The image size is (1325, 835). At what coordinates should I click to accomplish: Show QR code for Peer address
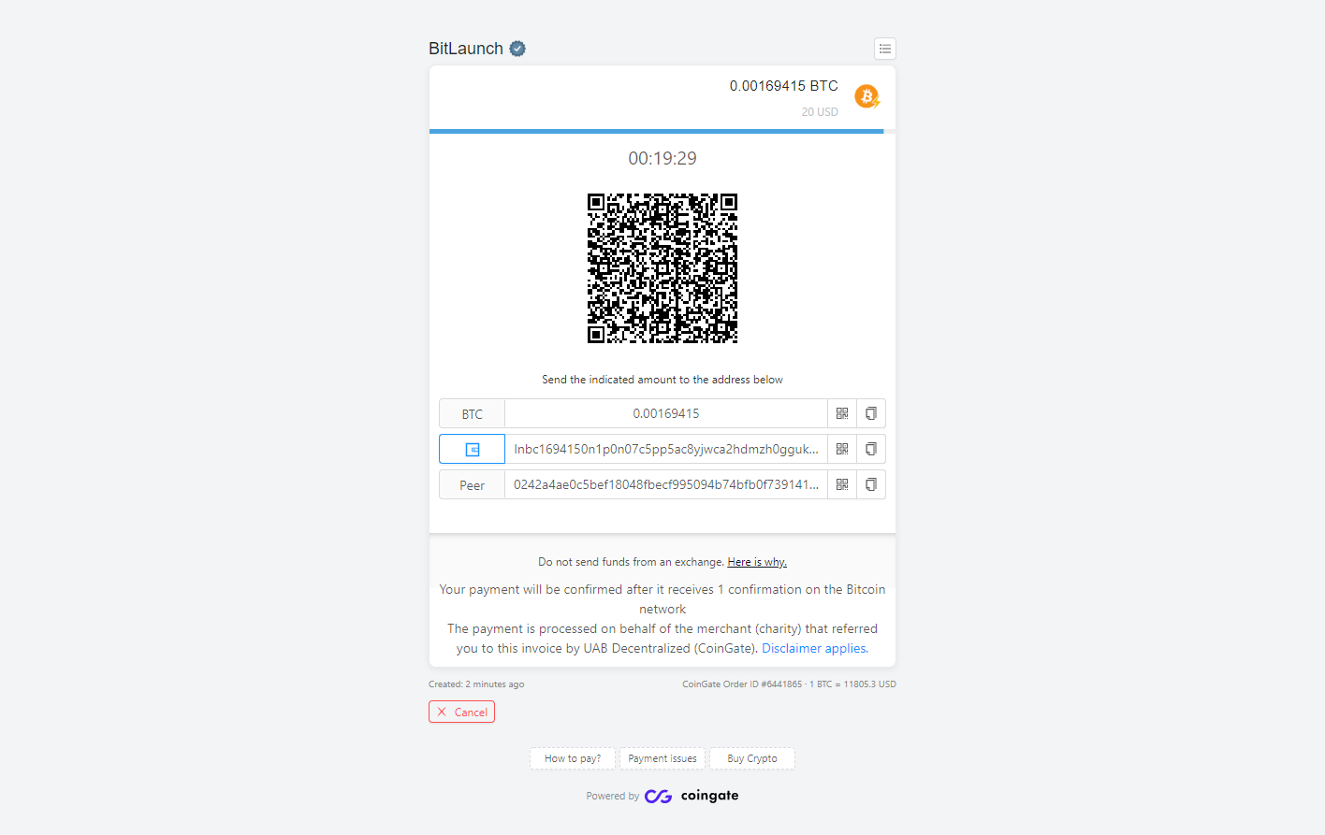[842, 484]
